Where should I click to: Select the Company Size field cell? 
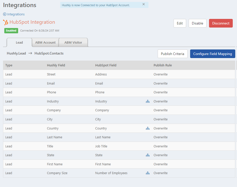click(x=57, y=173)
